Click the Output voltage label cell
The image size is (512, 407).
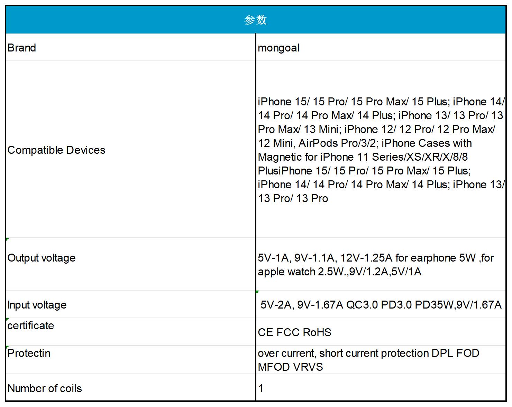coord(130,264)
